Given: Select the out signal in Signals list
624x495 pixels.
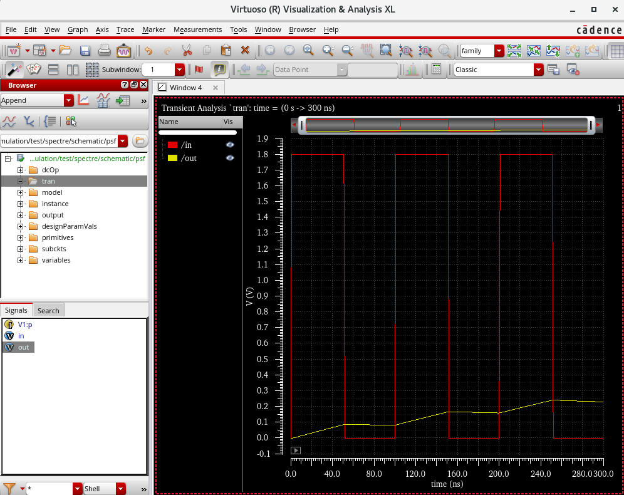Looking at the screenshot, I should coord(23,347).
